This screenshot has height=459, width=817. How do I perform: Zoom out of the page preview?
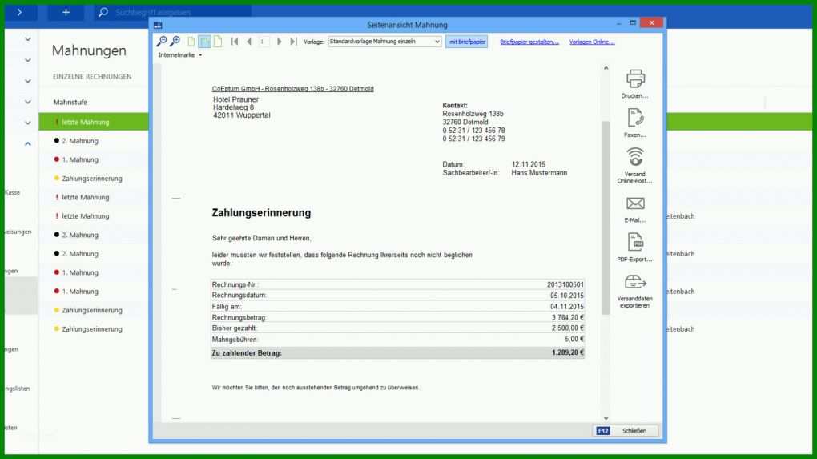point(162,41)
